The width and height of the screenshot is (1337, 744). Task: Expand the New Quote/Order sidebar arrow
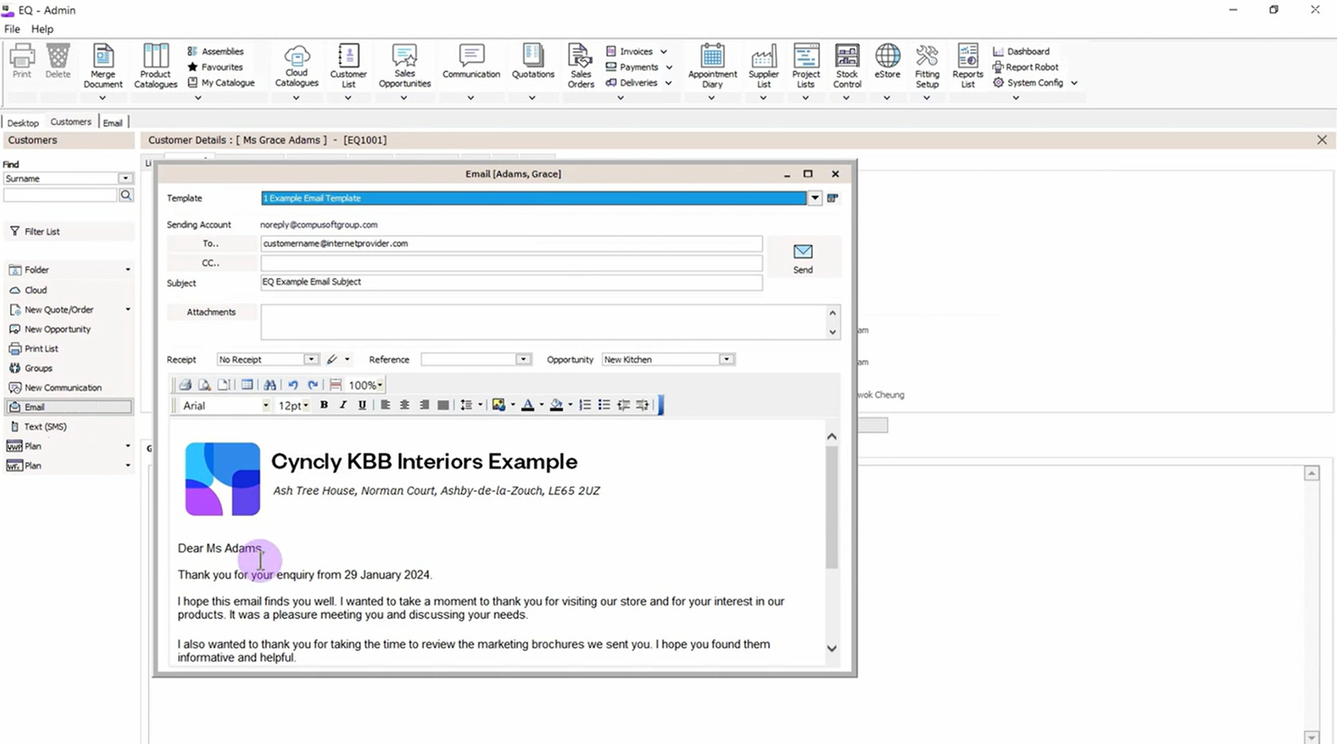tap(128, 310)
